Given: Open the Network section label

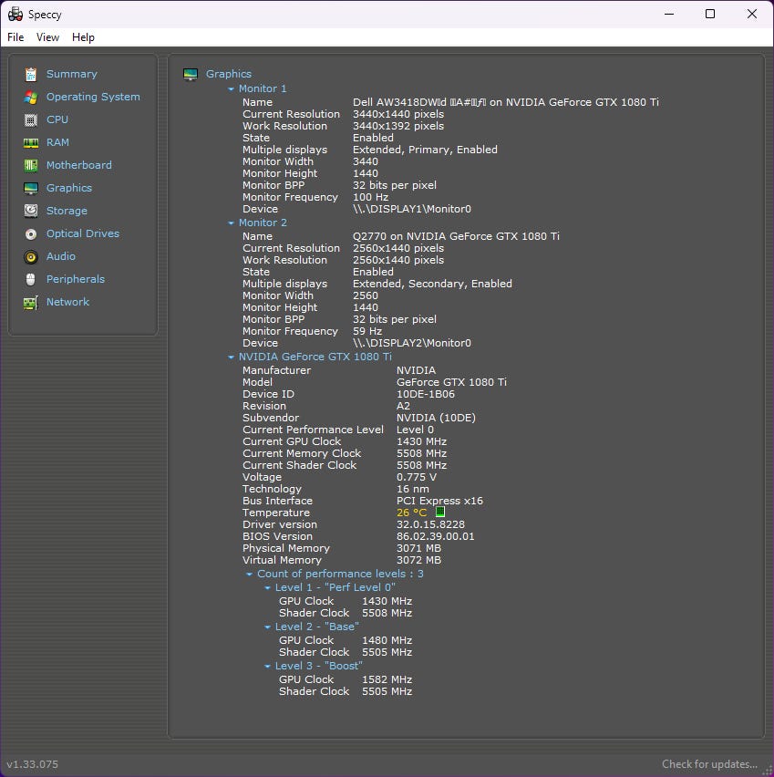Looking at the screenshot, I should [67, 302].
